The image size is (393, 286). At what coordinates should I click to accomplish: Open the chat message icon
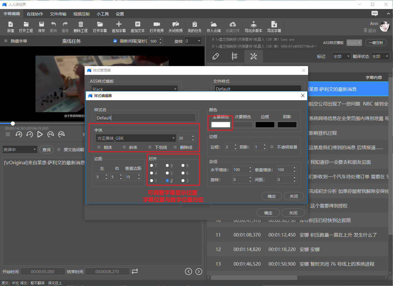375,13
